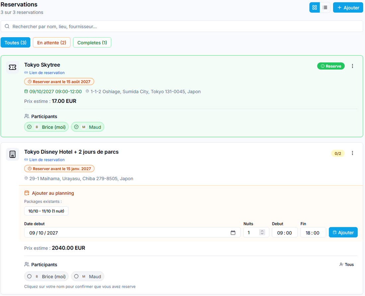The width and height of the screenshot is (365, 296).
Task: Decrease the Nuits value with down arrow
Action: pos(262,234)
